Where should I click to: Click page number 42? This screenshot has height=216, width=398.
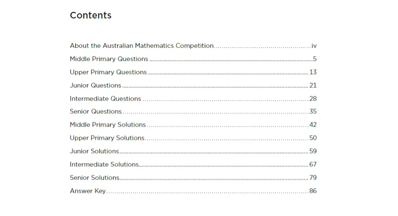point(313,125)
